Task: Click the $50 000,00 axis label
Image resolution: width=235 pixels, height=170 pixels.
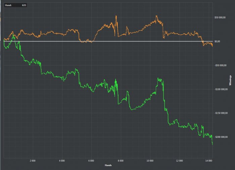Action: tap(220, 17)
